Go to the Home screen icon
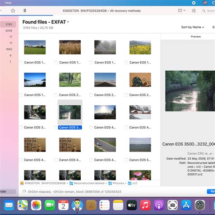Viewport: 215px width, 215px height. [13, 10]
